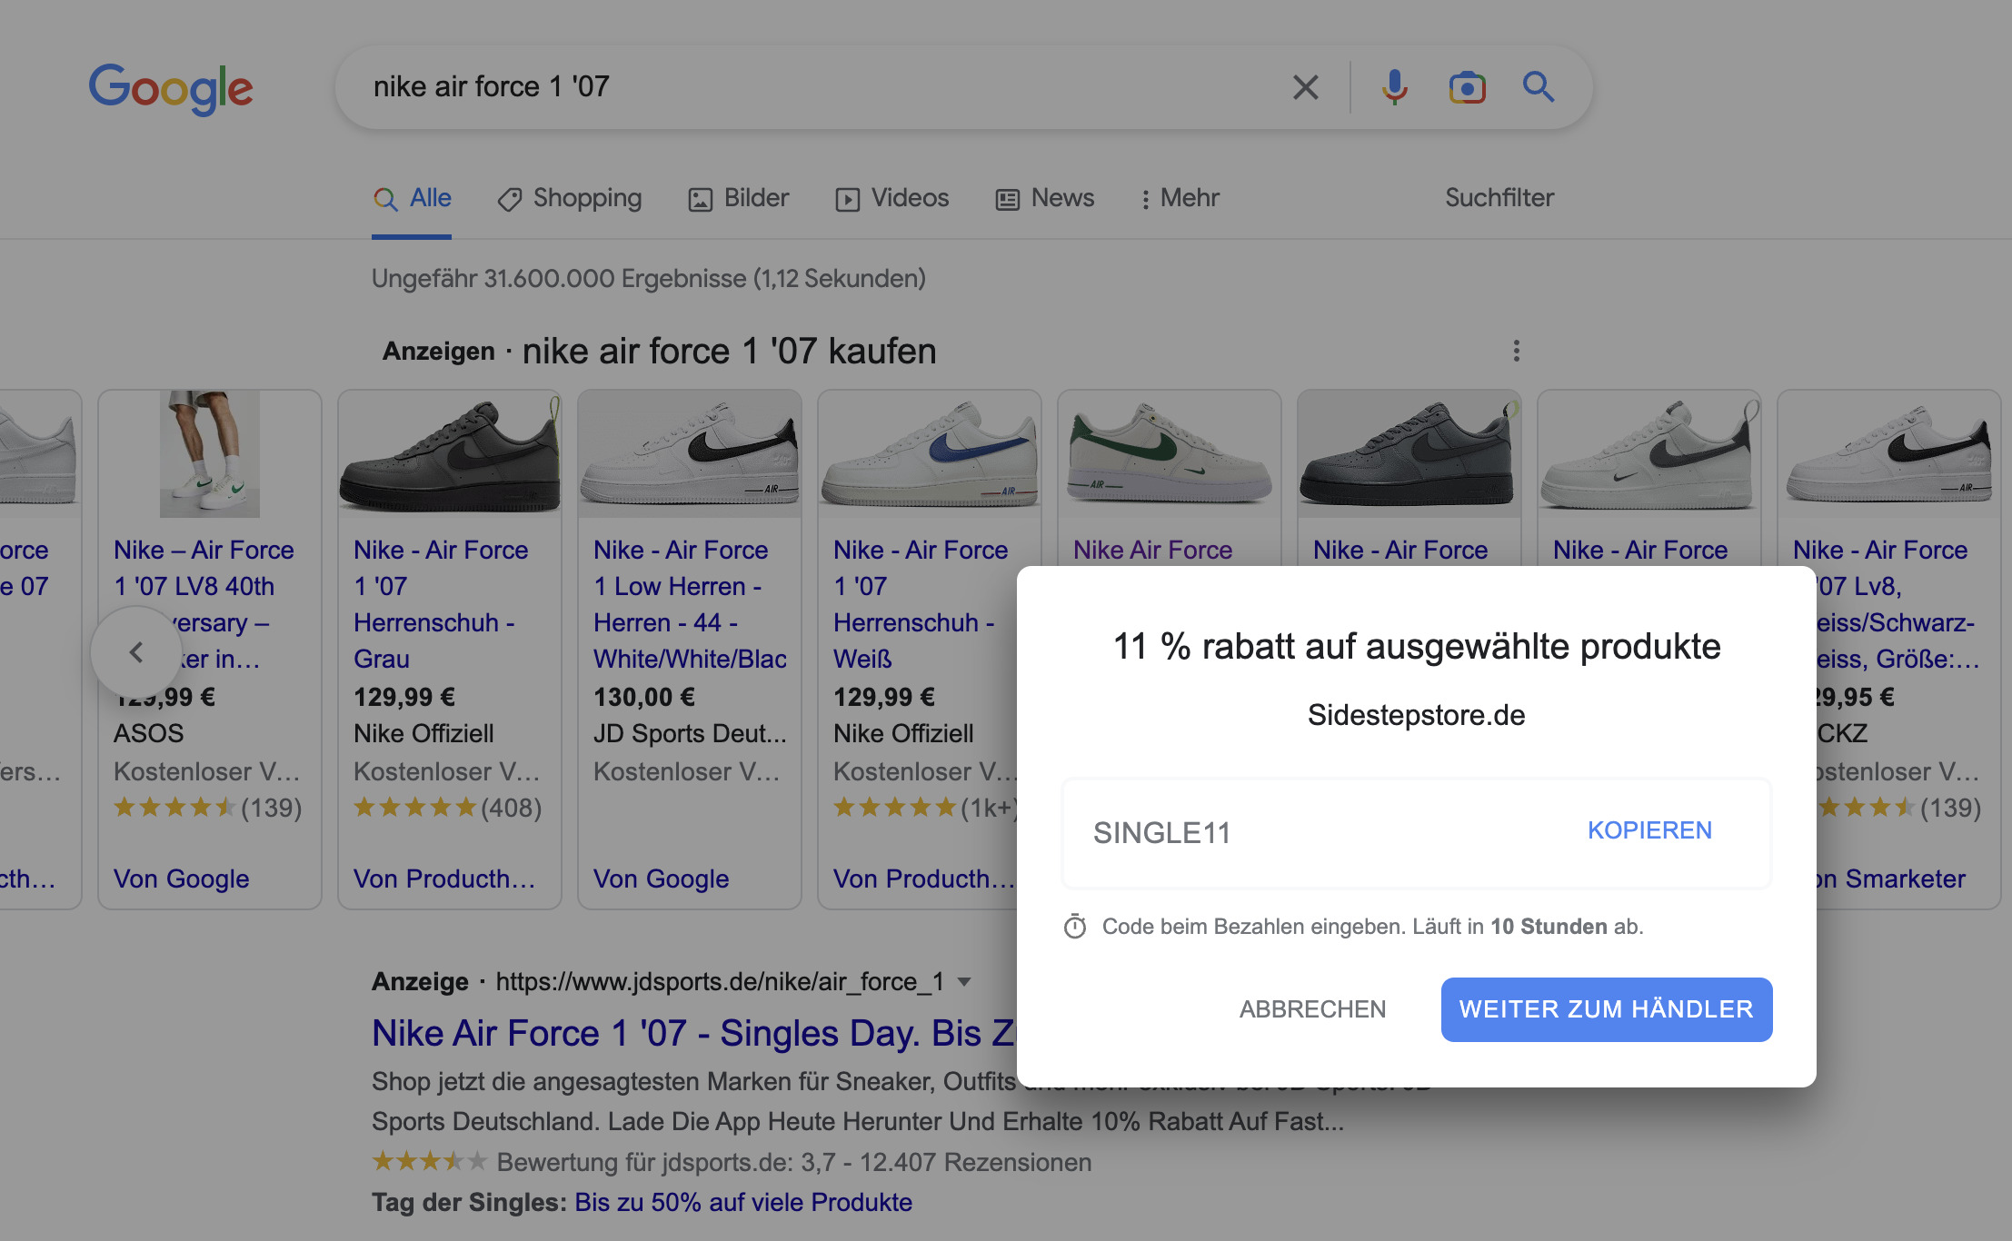The width and height of the screenshot is (2012, 1241).
Task: Expand the jdsports.de ad URL dropdown arrow
Action: coord(964,982)
